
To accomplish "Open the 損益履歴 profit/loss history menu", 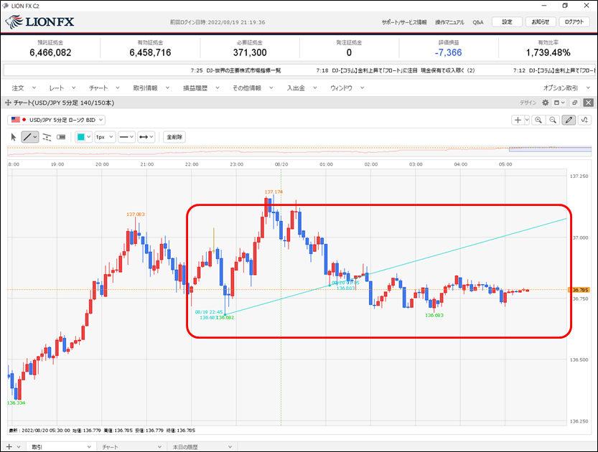I will 201,88.
